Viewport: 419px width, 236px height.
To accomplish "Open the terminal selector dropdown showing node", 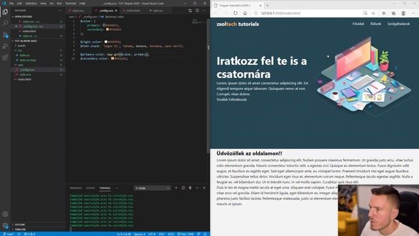I will (152, 188).
